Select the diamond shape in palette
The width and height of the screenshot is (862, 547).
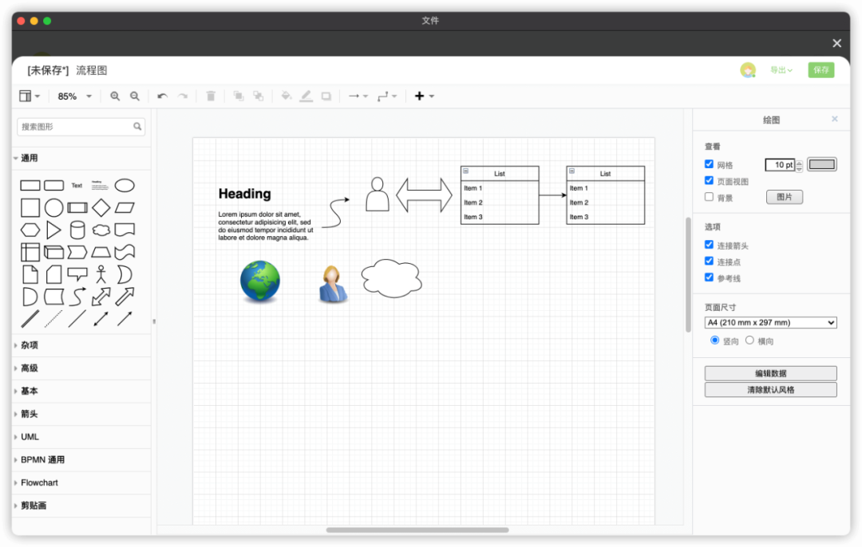click(x=101, y=207)
